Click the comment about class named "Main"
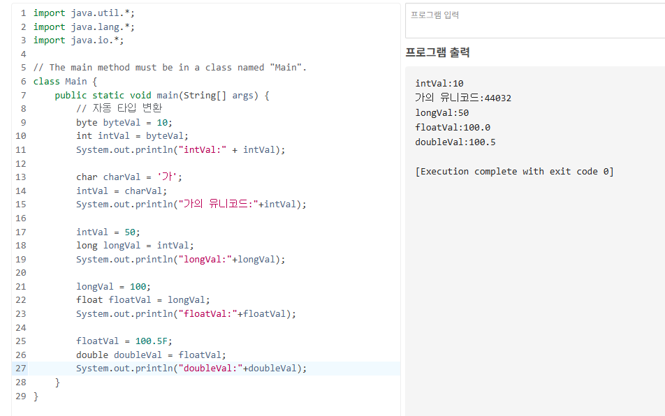The height and width of the screenshot is (416, 665). (x=170, y=68)
